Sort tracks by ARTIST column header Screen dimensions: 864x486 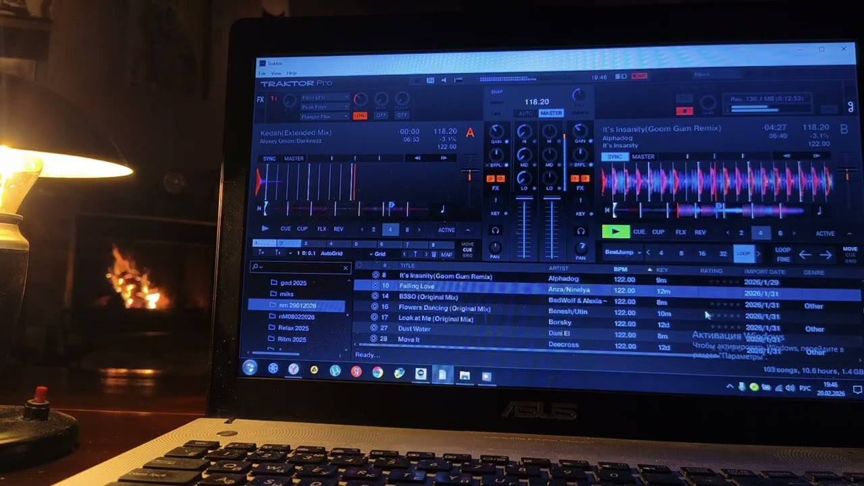pos(558,268)
